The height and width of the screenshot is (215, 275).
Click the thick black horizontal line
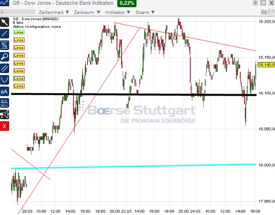point(134,95)
